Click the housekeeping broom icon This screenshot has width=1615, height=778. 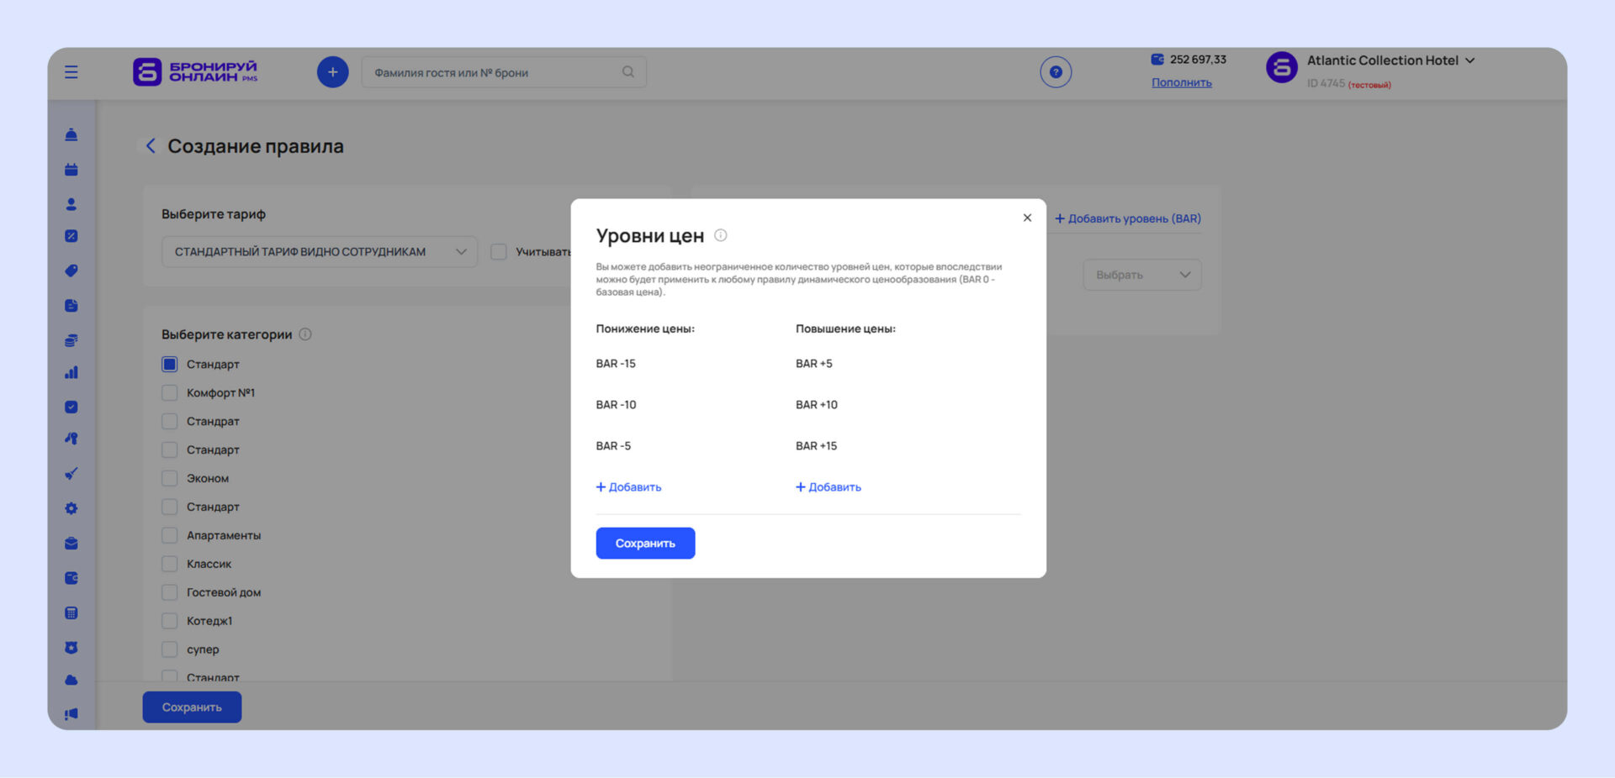pyautogui.click(x=71, y=474)
